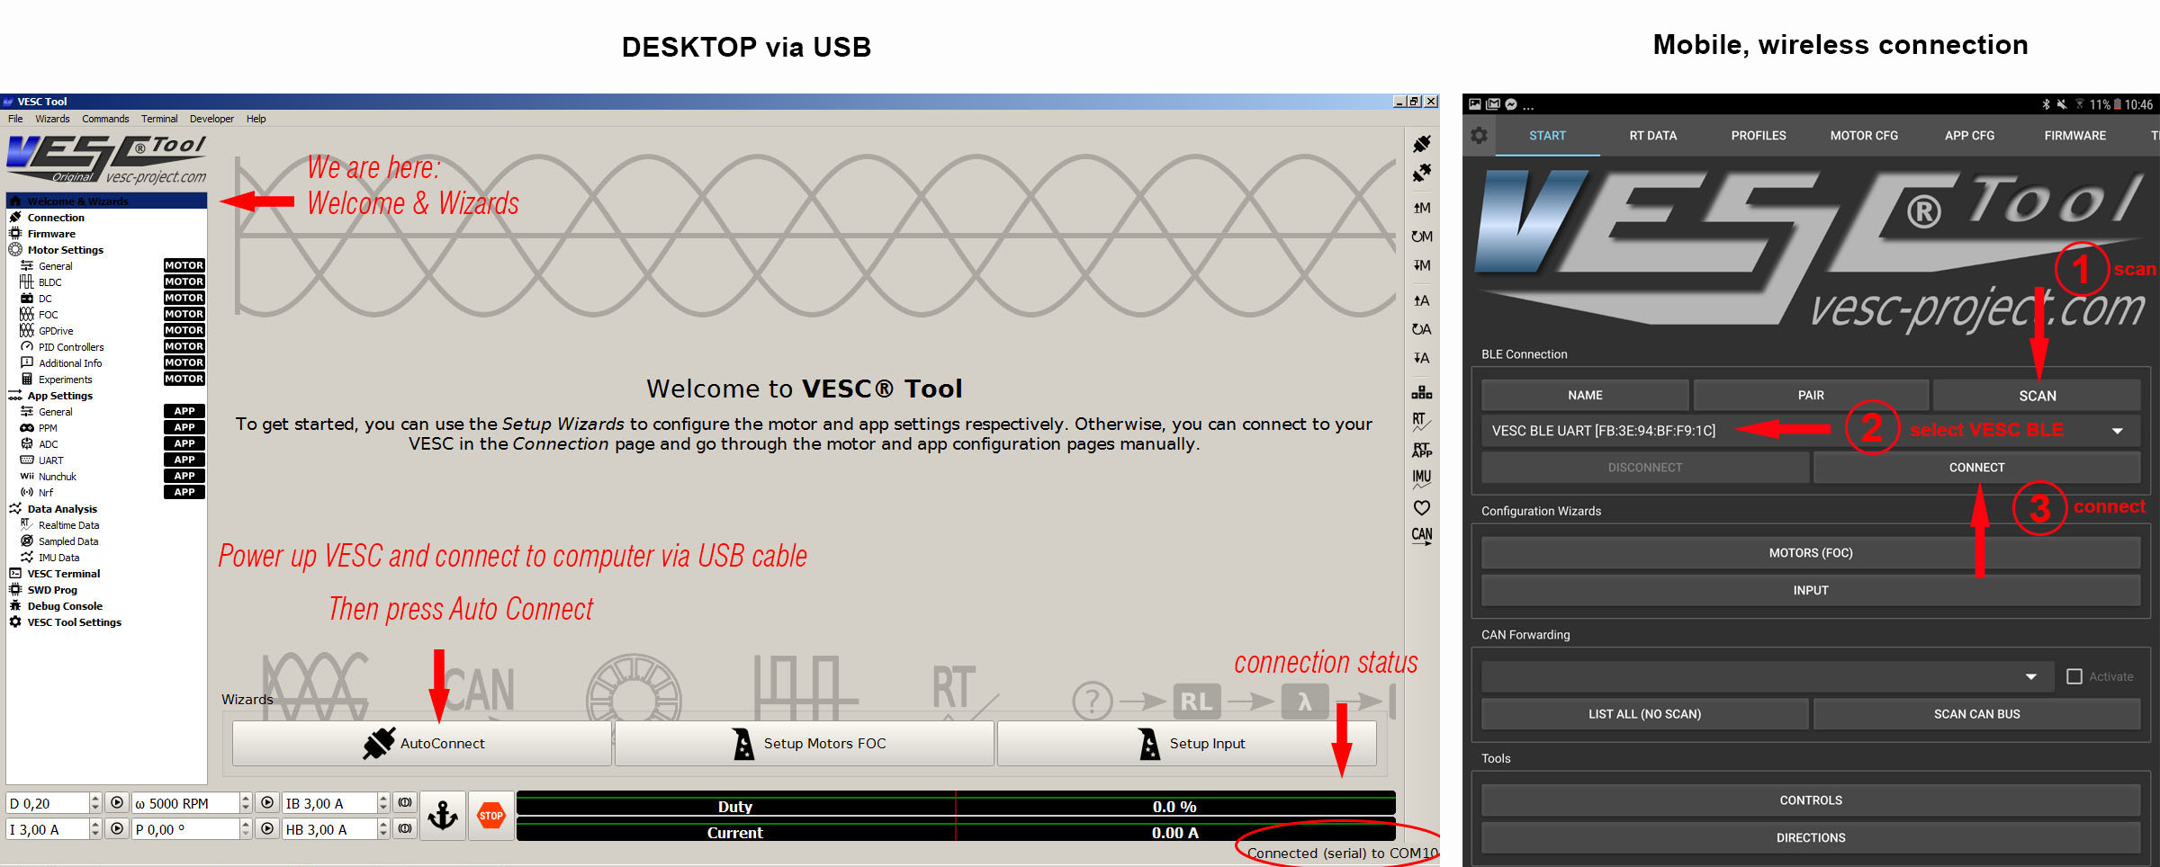2160x867 pixels.
Task: Click the IB 3,00 A input field
Action: (328, 803)
